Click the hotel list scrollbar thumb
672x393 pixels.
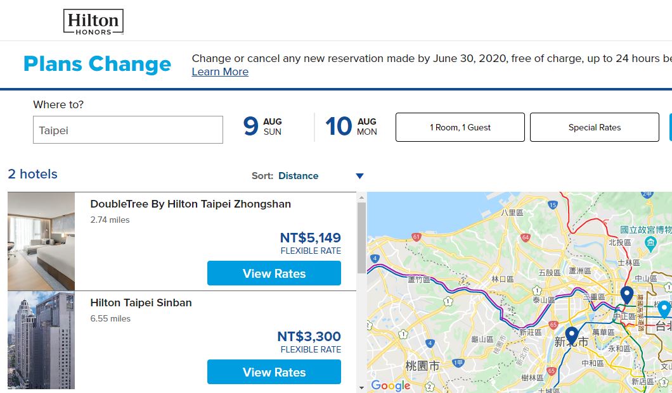[361, 238]
